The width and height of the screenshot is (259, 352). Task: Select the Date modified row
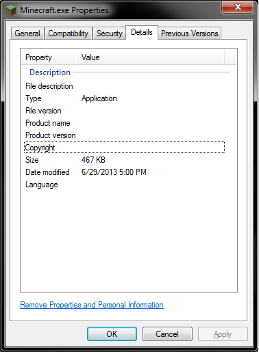click(x=125, y=172)
